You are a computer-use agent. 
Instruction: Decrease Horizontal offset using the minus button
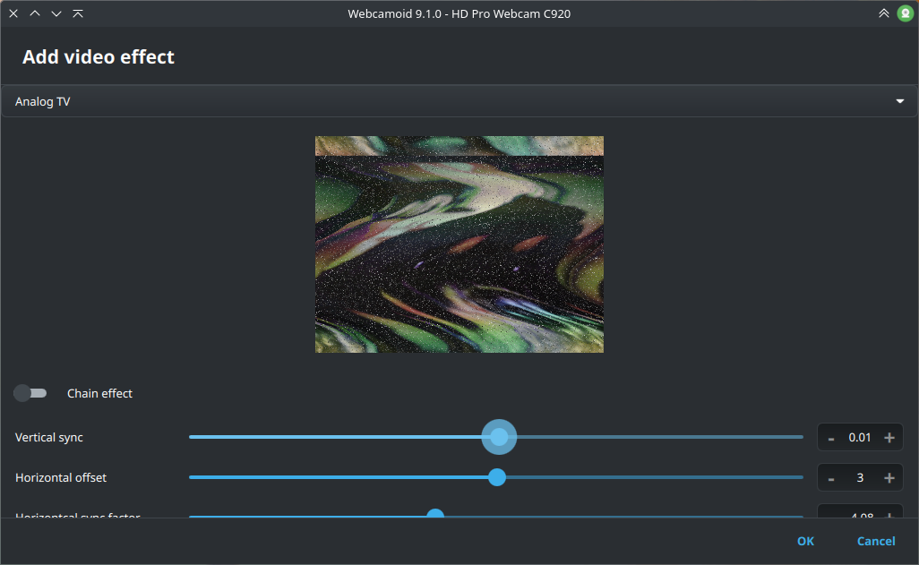tap(831, 478)
